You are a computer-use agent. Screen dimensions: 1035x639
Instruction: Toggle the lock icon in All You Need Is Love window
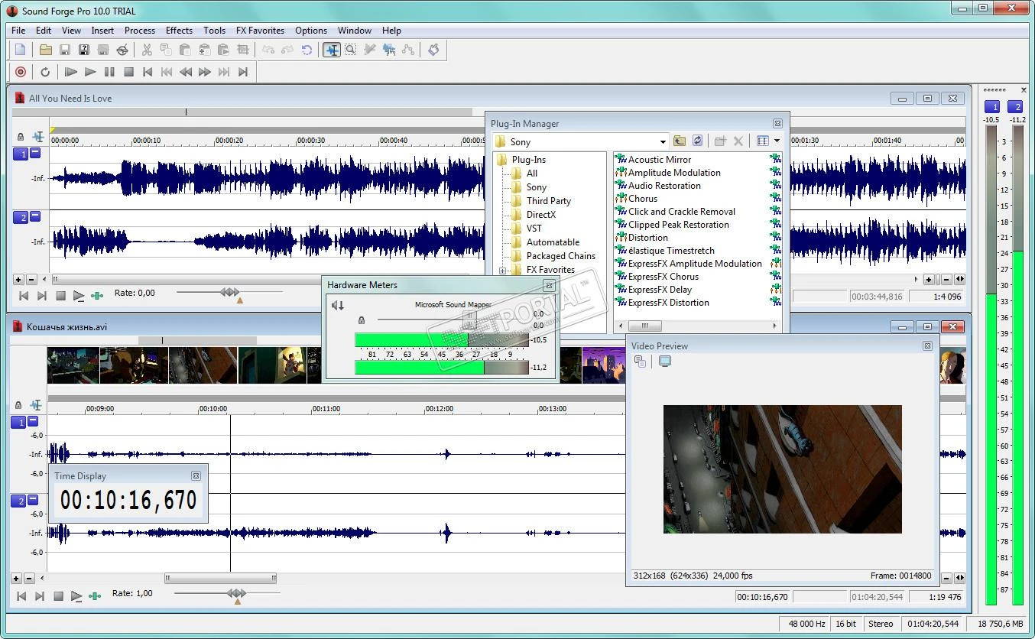20,138
